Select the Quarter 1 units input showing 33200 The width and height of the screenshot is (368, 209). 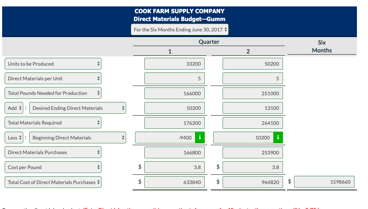coord(174,63)
